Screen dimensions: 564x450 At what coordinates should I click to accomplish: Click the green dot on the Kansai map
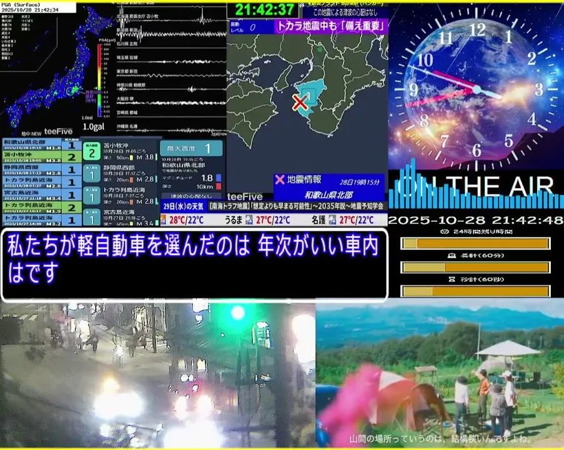click(320, 49)
